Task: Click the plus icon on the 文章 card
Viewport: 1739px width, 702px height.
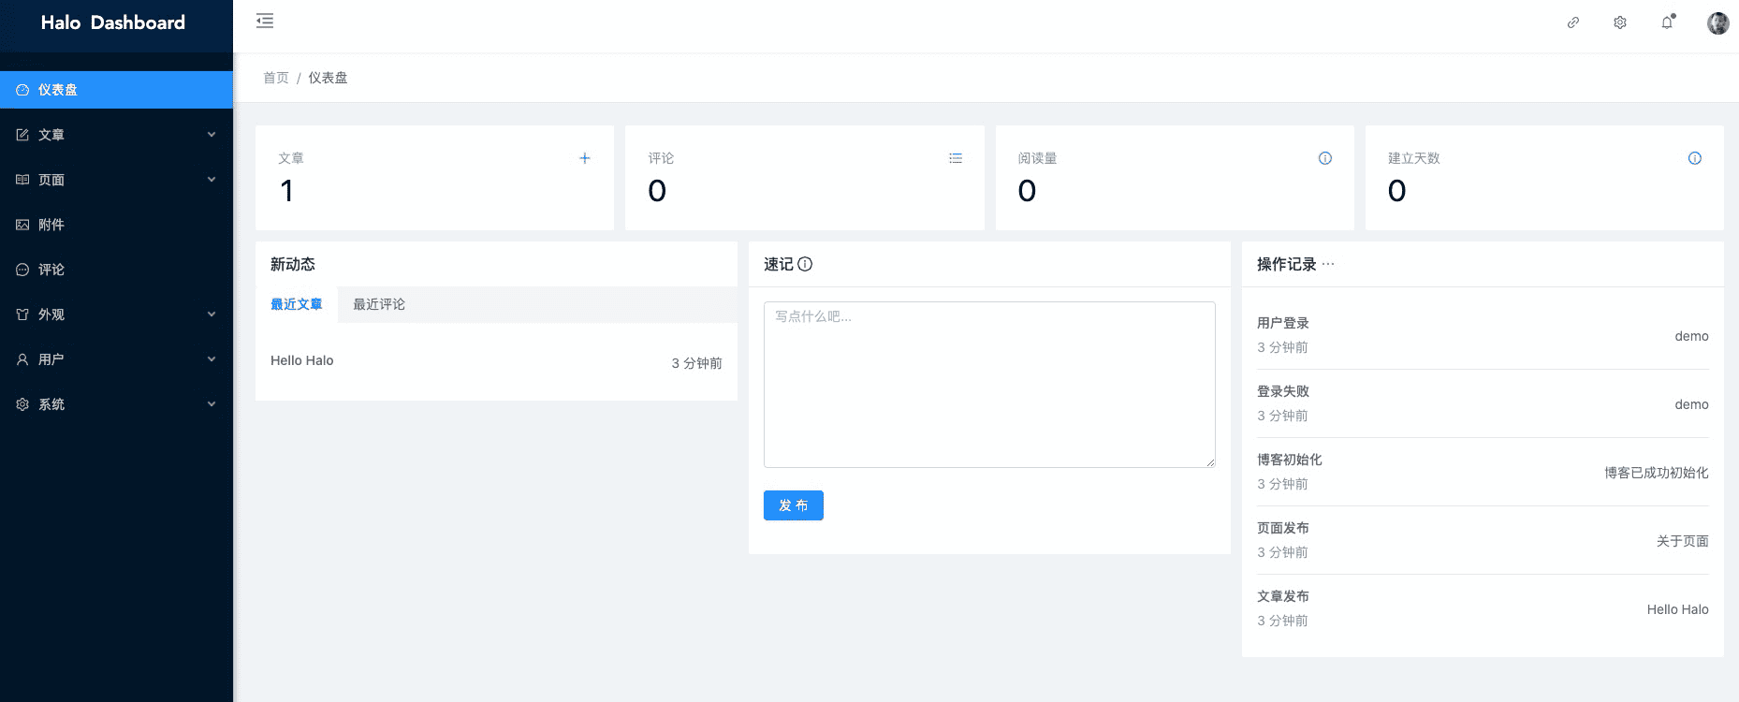Action: click(585, 158)
